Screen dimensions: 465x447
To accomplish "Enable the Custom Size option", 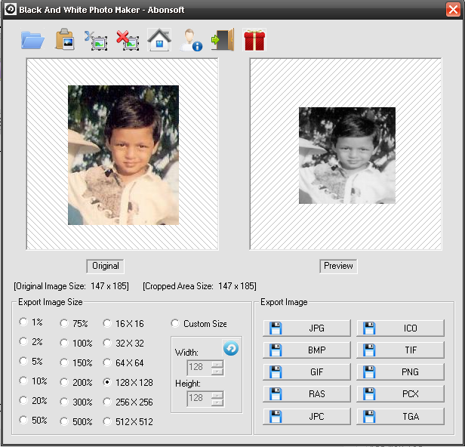I will pyautogui.click(x=176, y=323).
